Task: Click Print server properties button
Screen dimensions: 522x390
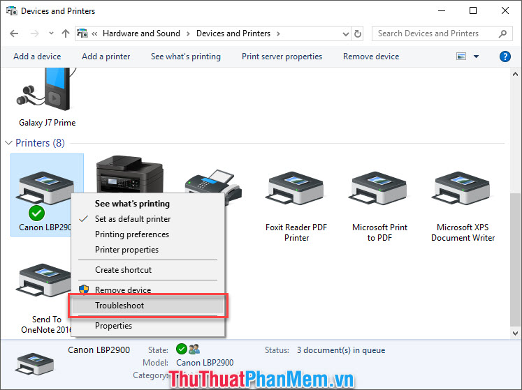Action: pos(282,57)
